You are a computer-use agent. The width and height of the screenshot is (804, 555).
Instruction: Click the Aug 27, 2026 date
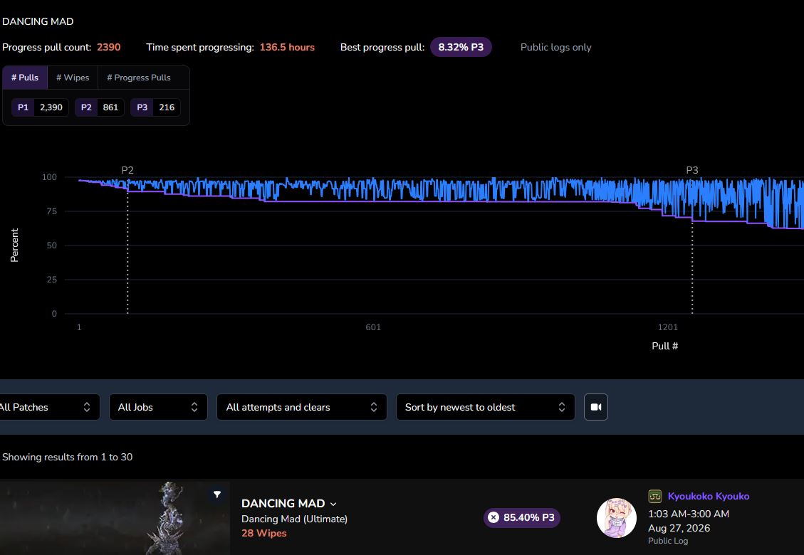pos(679,528)
